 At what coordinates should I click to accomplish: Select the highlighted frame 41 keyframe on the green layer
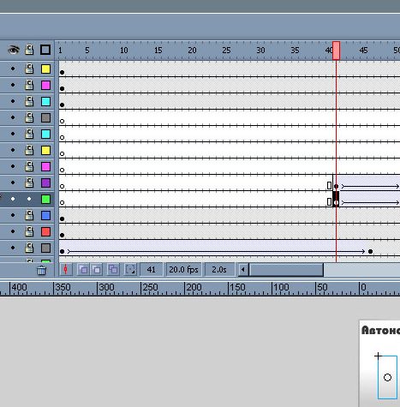pos(336,199)
